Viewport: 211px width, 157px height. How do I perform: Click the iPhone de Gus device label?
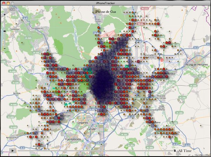pos(105,12)
